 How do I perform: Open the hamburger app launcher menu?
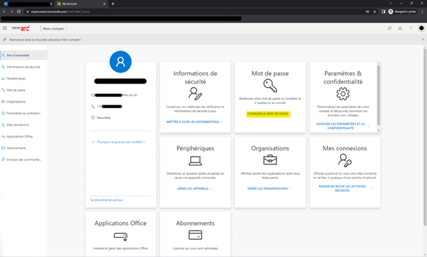[5, 29]
